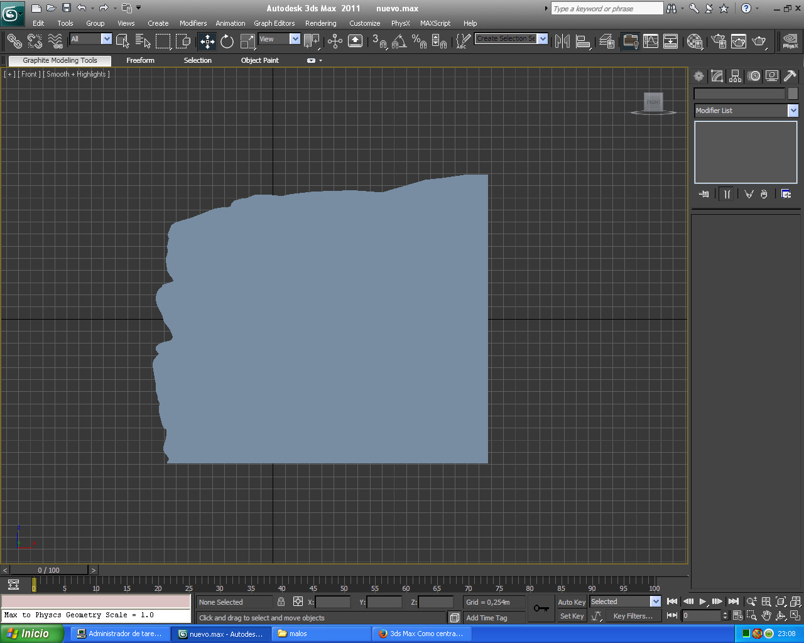Expand the Create Selection Set dropdown
This screenshot has width=804, height=643.
543,39
